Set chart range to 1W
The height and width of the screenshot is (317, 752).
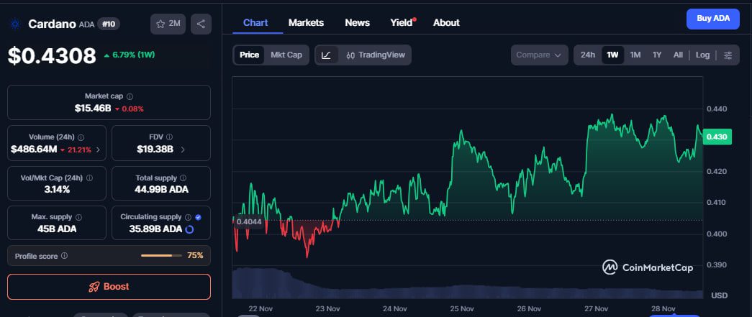pyautogui.click(x=612, y=55)
